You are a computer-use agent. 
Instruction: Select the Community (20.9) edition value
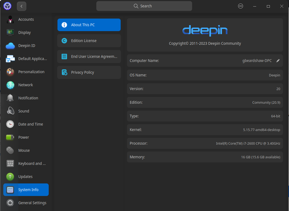266,103
